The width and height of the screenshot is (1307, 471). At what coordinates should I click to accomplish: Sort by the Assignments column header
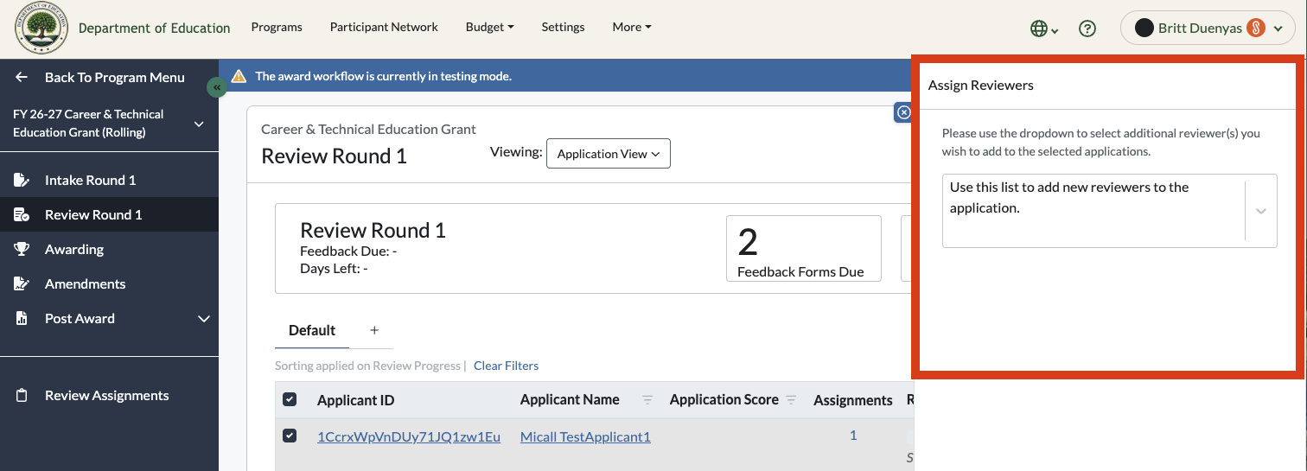[x=852, y=400]
